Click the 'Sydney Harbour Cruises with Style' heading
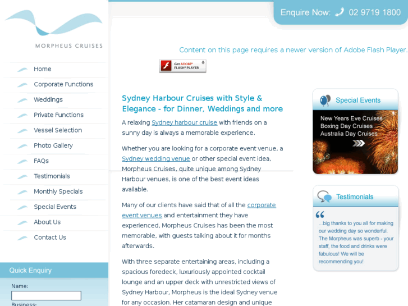The height and width of the screenshot is (306, 408). point(203,103)
